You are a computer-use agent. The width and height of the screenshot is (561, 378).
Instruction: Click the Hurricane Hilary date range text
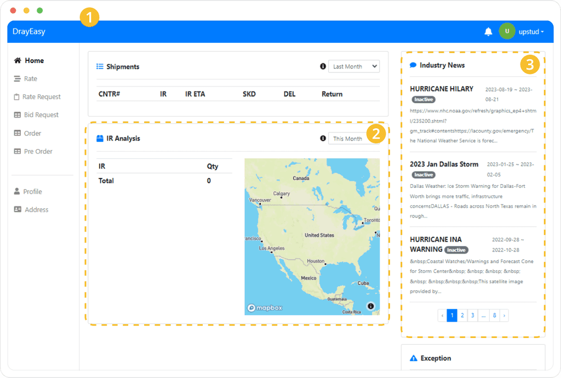point(509,94)
